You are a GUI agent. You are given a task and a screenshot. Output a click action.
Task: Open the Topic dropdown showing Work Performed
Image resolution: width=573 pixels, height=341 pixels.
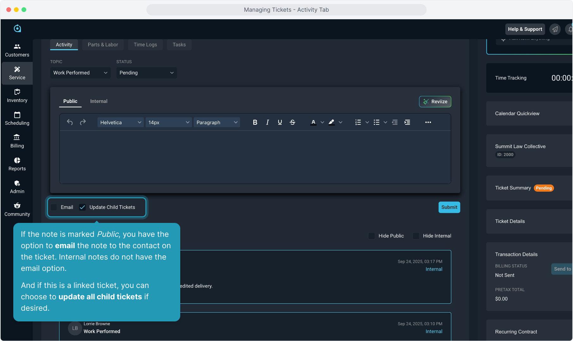click(x=80, y=73)
